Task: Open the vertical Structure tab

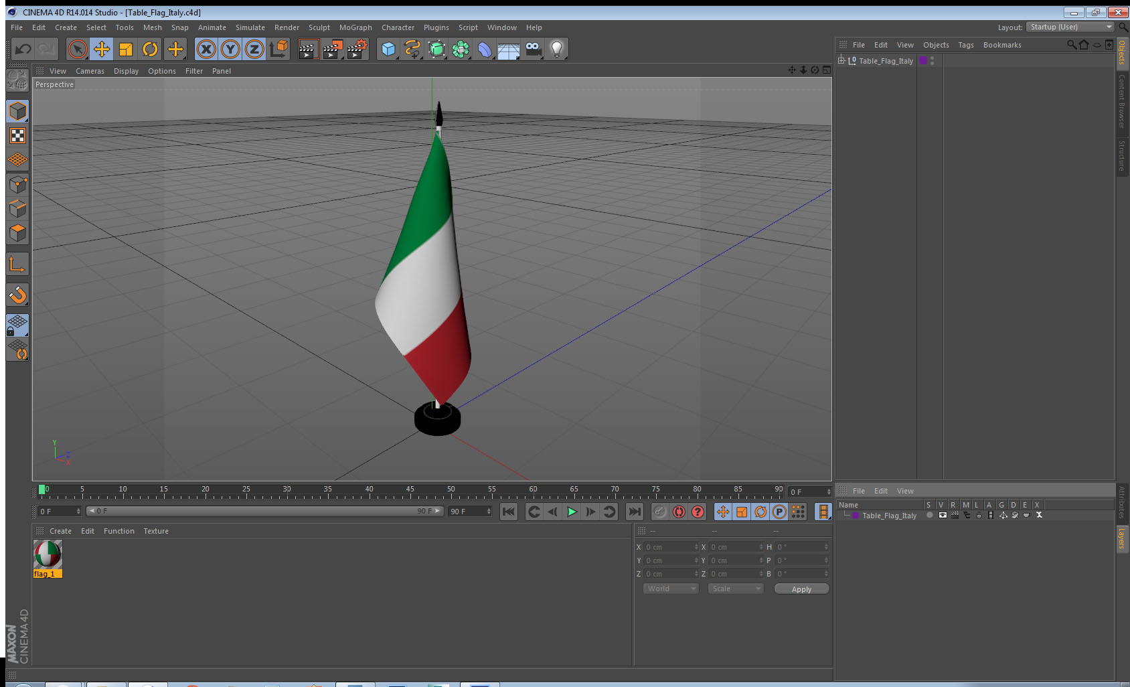Action: [1121, 155]
